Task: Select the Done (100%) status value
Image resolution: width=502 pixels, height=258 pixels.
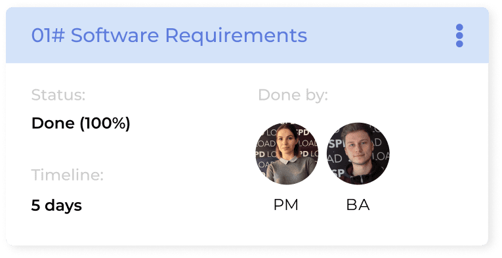Action: pyautogui.click(x=81, y=123)
